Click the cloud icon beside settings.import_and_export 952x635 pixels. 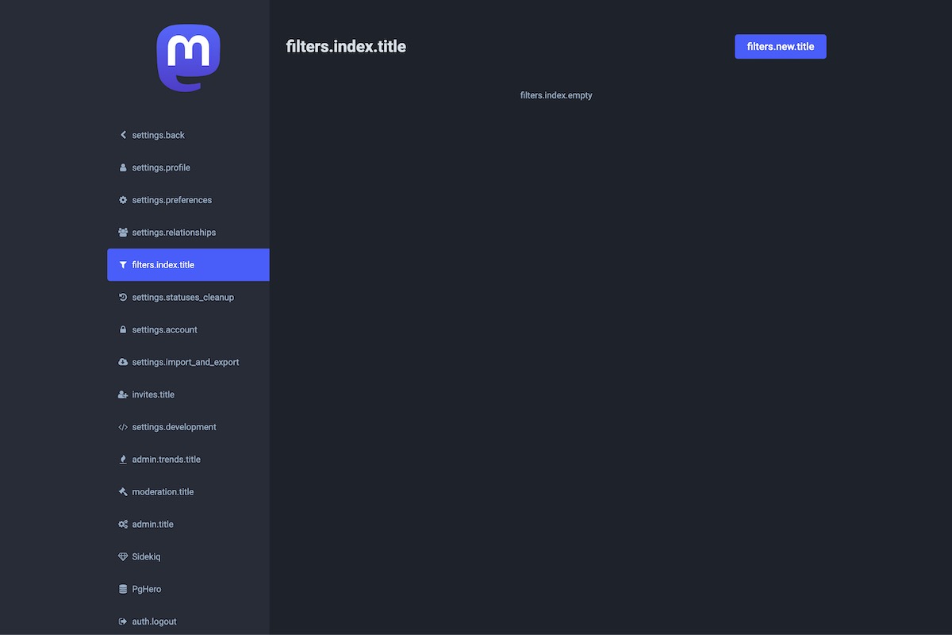(x=123, y=362)
